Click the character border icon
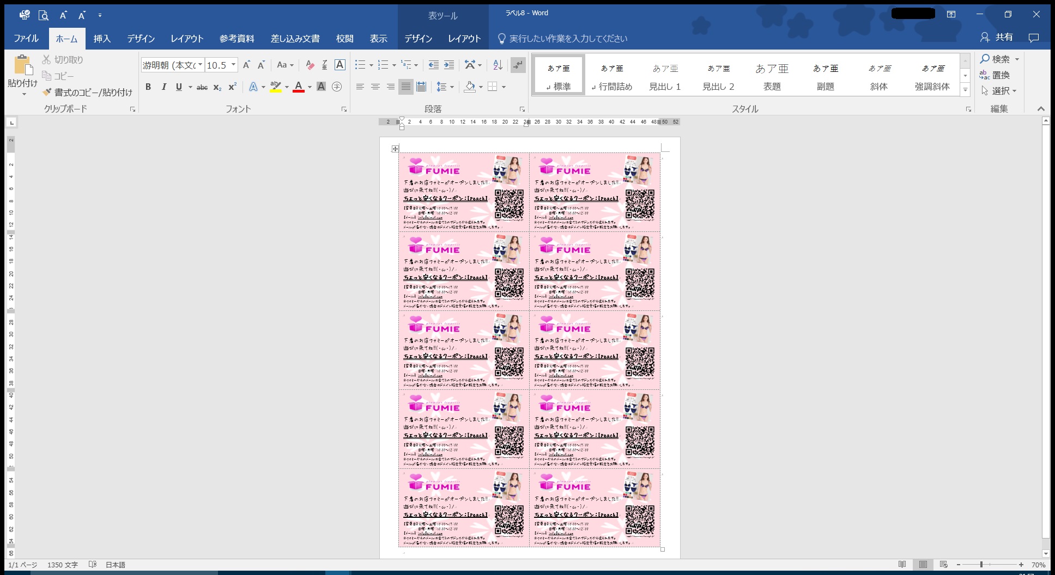 [339, 65]
